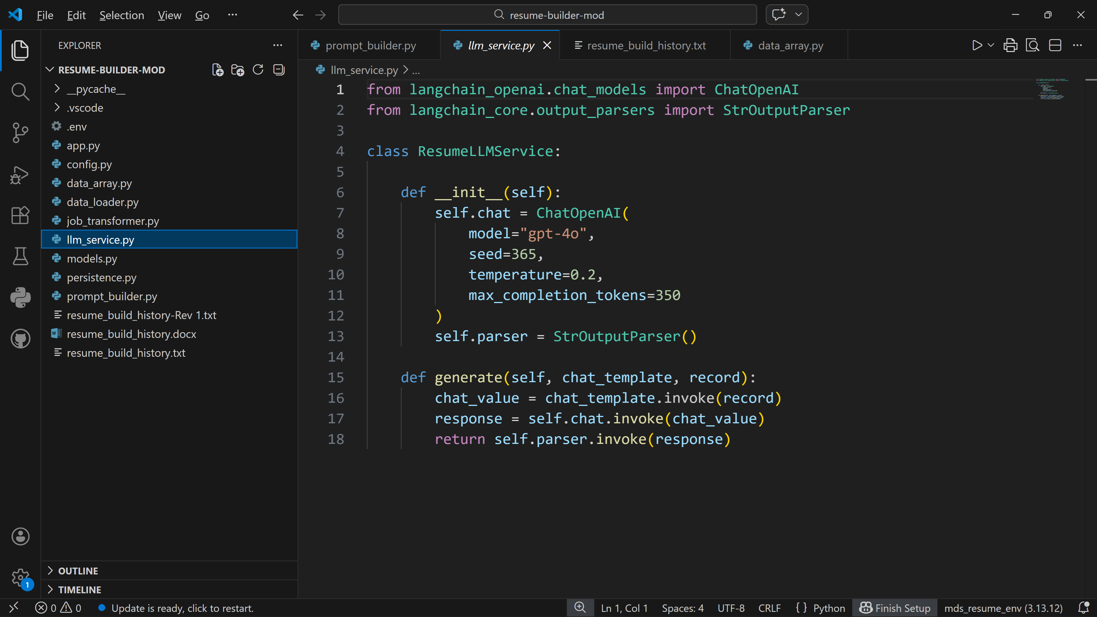Open the GitHub panel in activity bar
The width and height of the screenshot is (1097, 617).
coord(20,338)
